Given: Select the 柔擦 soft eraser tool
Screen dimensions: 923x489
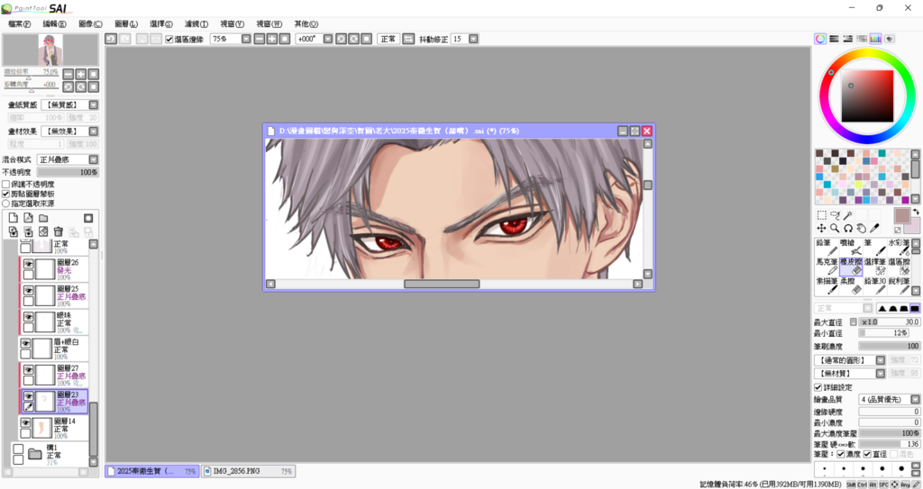Looking at the screenshot, I should click(850, 286).
